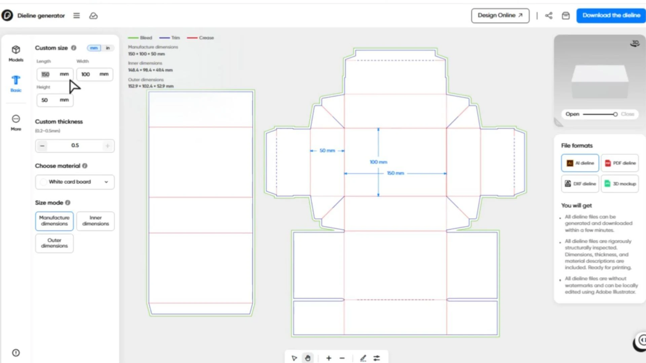
Task: Select Inner dimensions size mode
Action: [96, 221]
